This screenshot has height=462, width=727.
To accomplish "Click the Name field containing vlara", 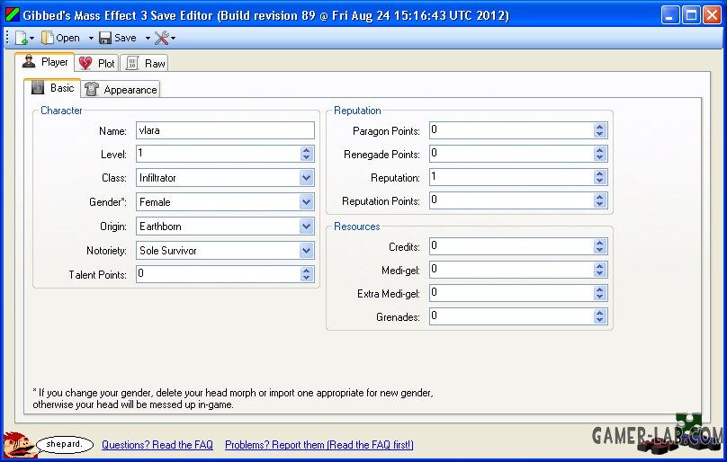I will pyautogui.click(x=225, y=130).
